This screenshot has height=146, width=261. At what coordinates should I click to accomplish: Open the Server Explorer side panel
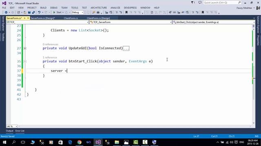pos(3,24)
